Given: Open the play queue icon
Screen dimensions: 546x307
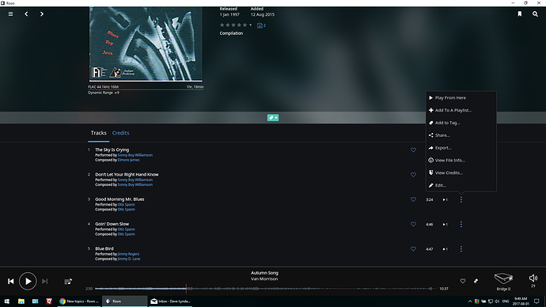Looking at the screenshot, I should point(68,281).
